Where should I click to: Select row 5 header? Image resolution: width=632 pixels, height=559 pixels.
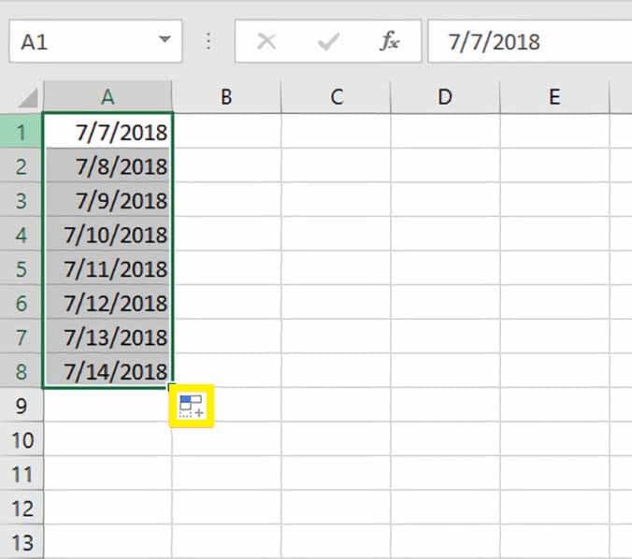click(22, 269)
